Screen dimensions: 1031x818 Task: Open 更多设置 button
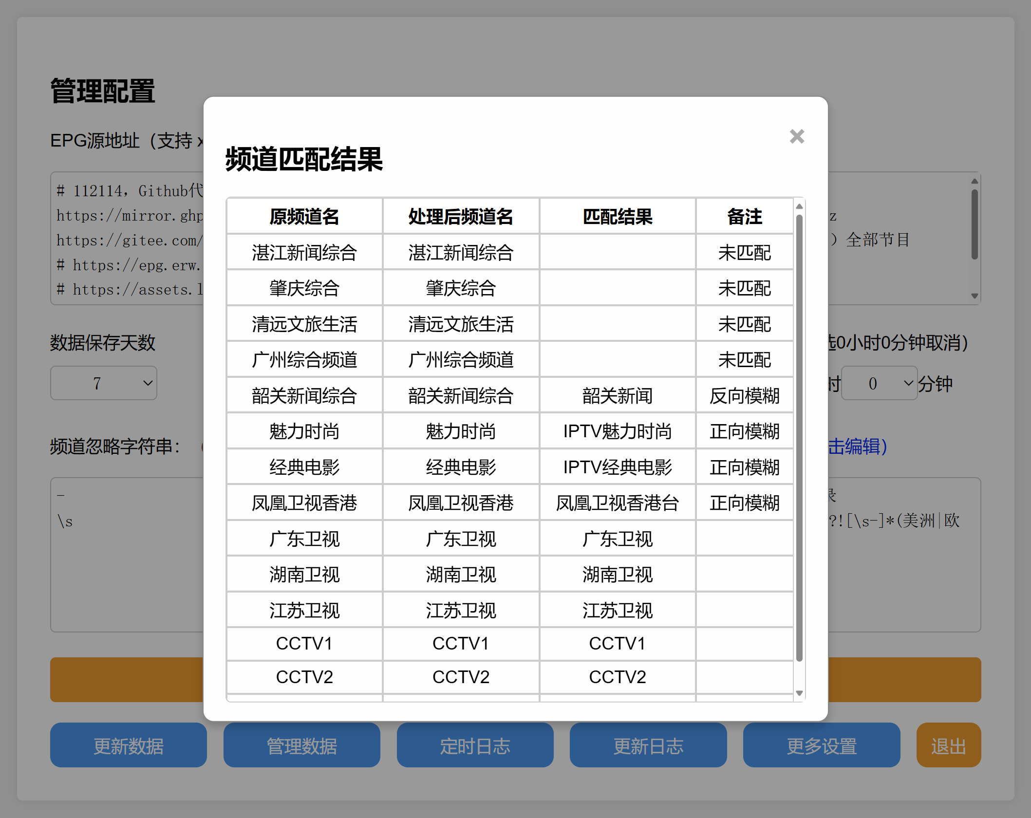pyautogui.click(x=822, y=745)
